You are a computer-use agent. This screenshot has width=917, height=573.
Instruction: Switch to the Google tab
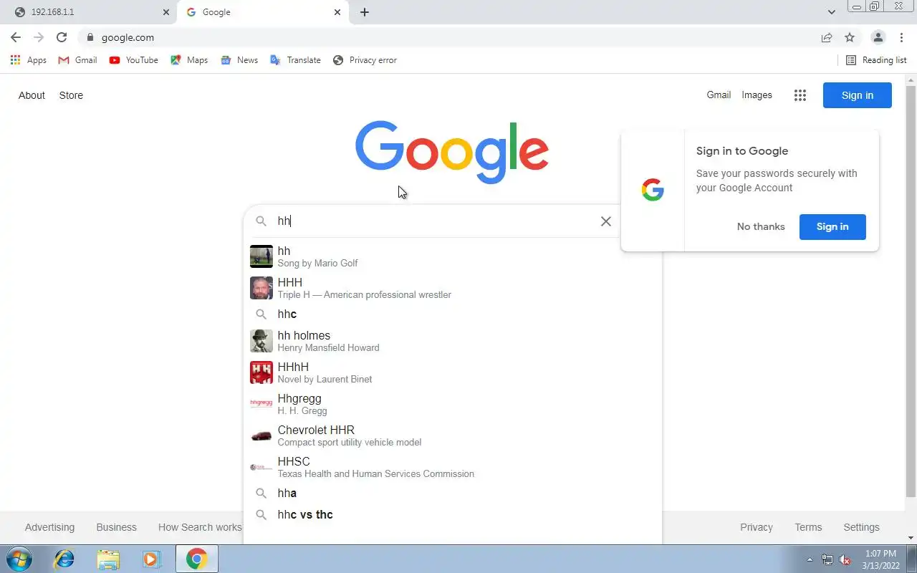tap(263, 12)
